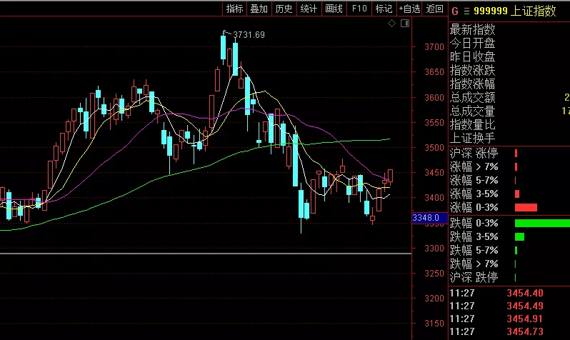Viewport: 570px width, 340px height.
Task: Activate the 画线 drawing tool
Action: (334, 9)
